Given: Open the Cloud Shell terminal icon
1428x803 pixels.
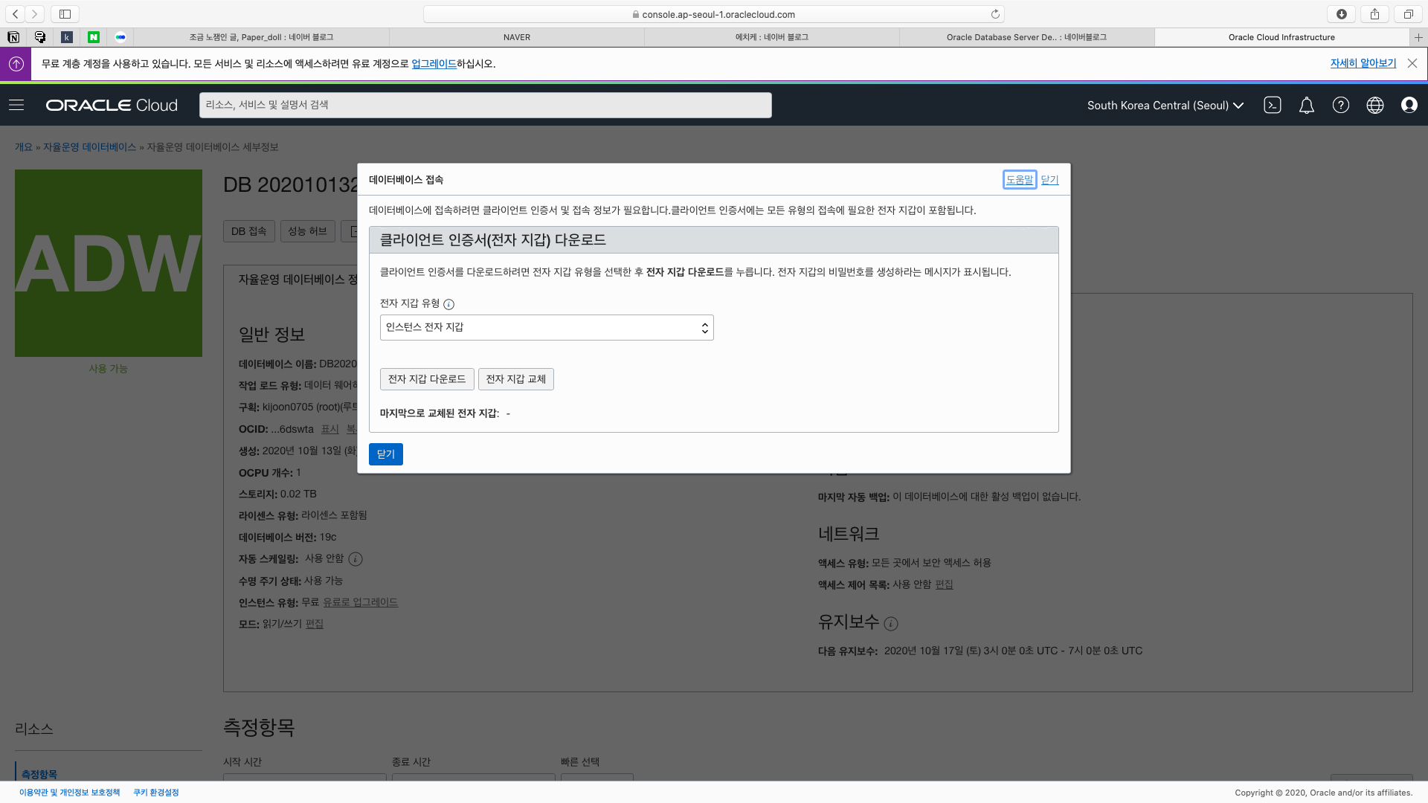Looking at the screenshot, I should pyautogui.click(x=1272, y=105).
